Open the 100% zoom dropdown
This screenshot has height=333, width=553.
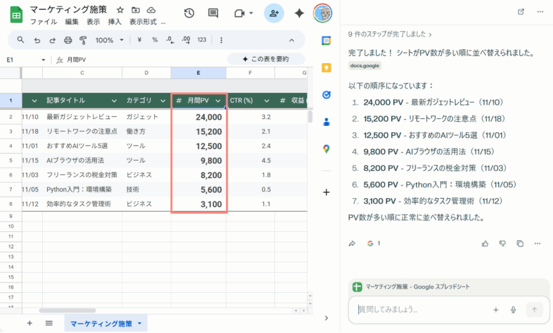(x=109, y=40)
